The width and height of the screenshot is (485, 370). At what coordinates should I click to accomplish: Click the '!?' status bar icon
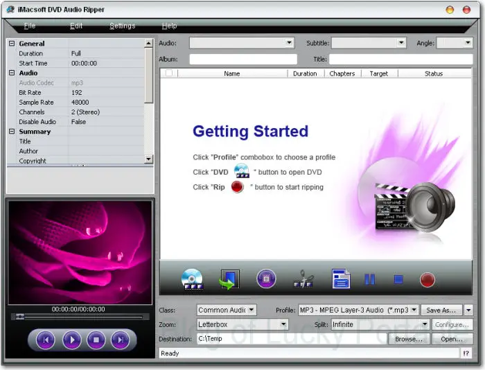point(466,353)
